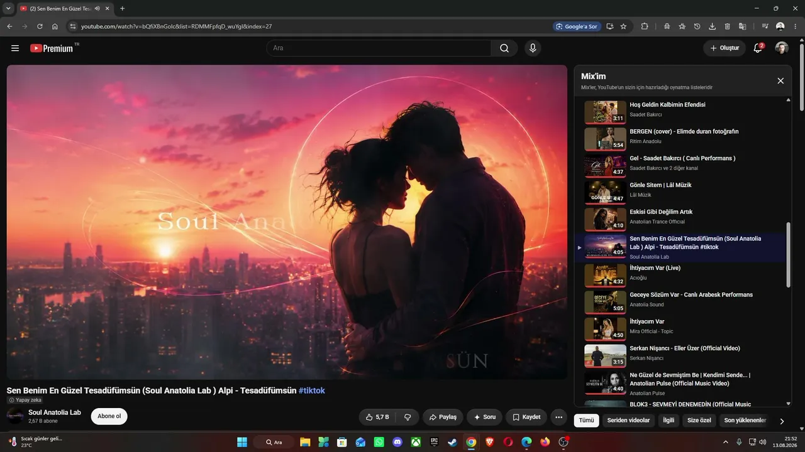Click the Mix playlist scrollbar thumb
The height and width of the screenshot is (452, 805).
click(x=789, y=255)
